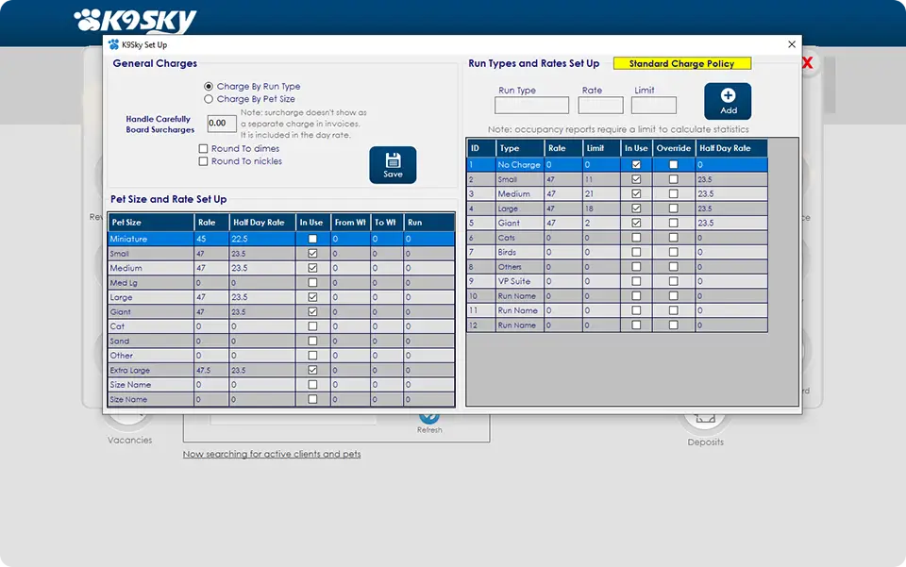
Task: Enable In Use for VP Suite run
Action: pos(636,281)
